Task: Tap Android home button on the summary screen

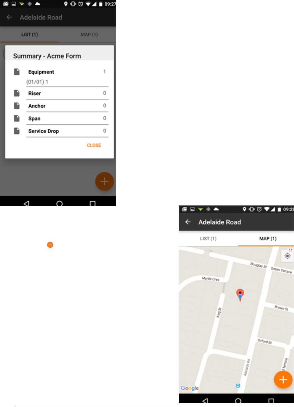Action: [59, 203]
